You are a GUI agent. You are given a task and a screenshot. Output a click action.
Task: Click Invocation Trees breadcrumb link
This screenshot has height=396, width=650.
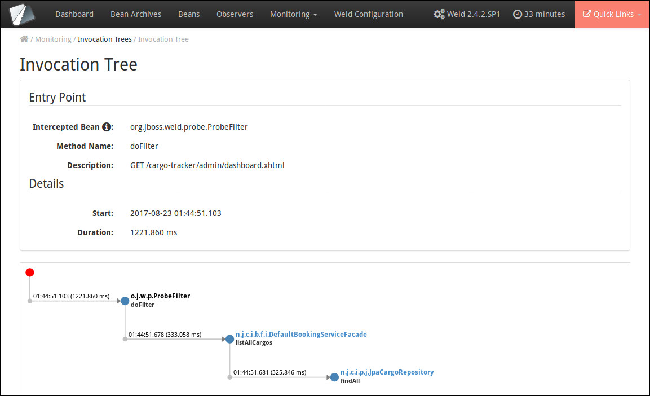105,39
